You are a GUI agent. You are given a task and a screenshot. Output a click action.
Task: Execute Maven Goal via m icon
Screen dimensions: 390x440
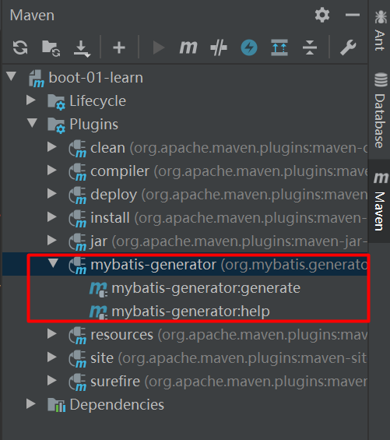[188, 48]
